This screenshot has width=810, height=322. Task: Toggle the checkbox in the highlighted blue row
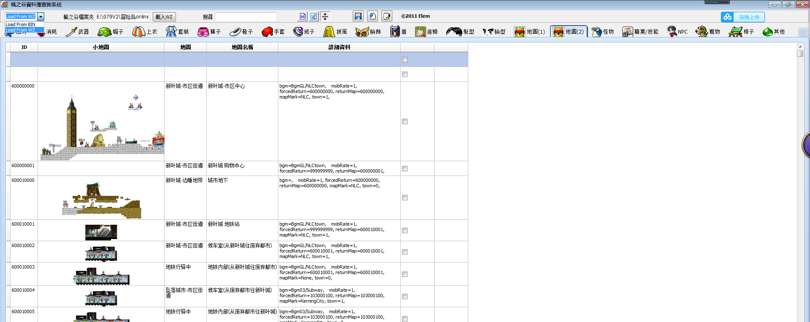coord(405,59)
